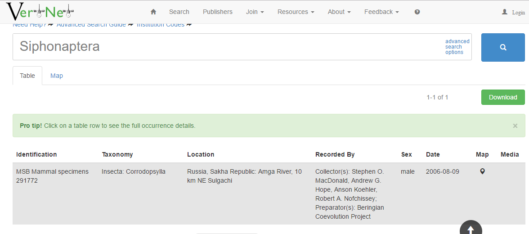Image resolution: width=529 pixels, height=234 pixels.
Task: Open the map pin for record 291772
Action: point(482,171)
